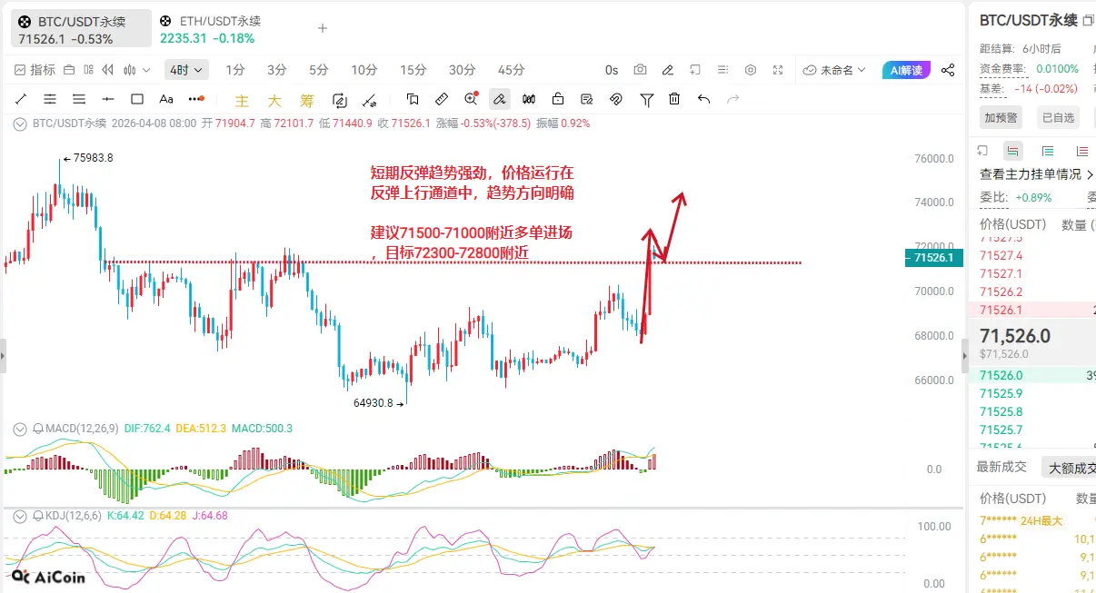Screen dimensions: 1096x593
Task: Mute MACD alert bell icon
Action: (38, 428)
